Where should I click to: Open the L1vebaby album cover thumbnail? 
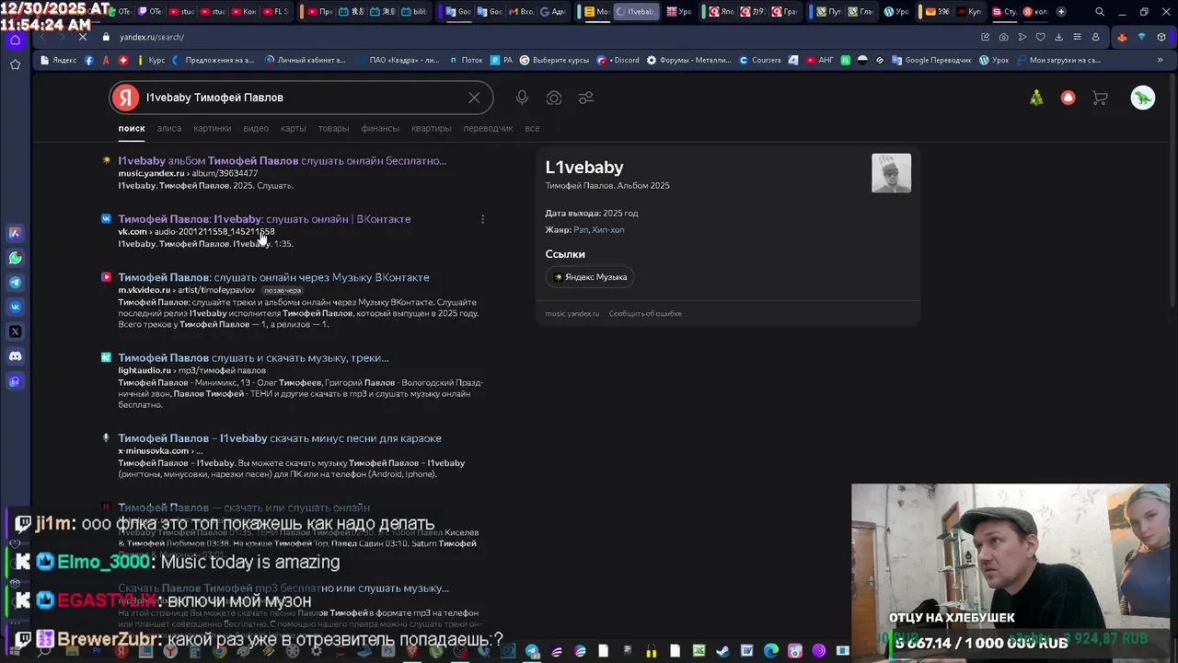click(x=891, y=173)
